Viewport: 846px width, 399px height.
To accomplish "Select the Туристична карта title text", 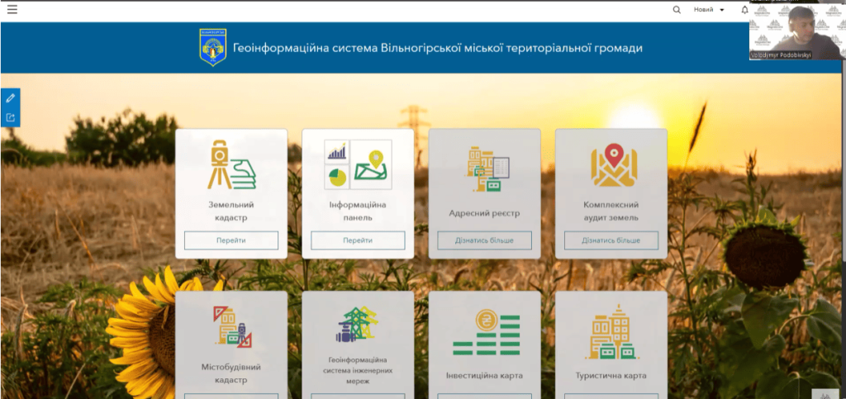I will coord(611,375).
